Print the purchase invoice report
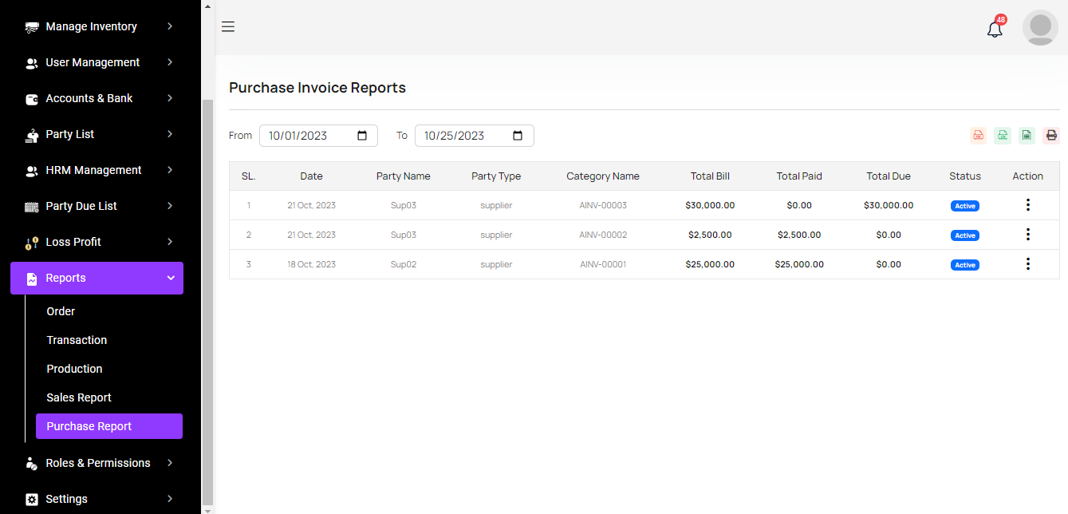This screenshot has width=1068, height=514. (x=1051, y=136)
